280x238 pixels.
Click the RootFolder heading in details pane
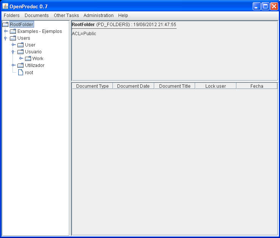tap(83, 25)
